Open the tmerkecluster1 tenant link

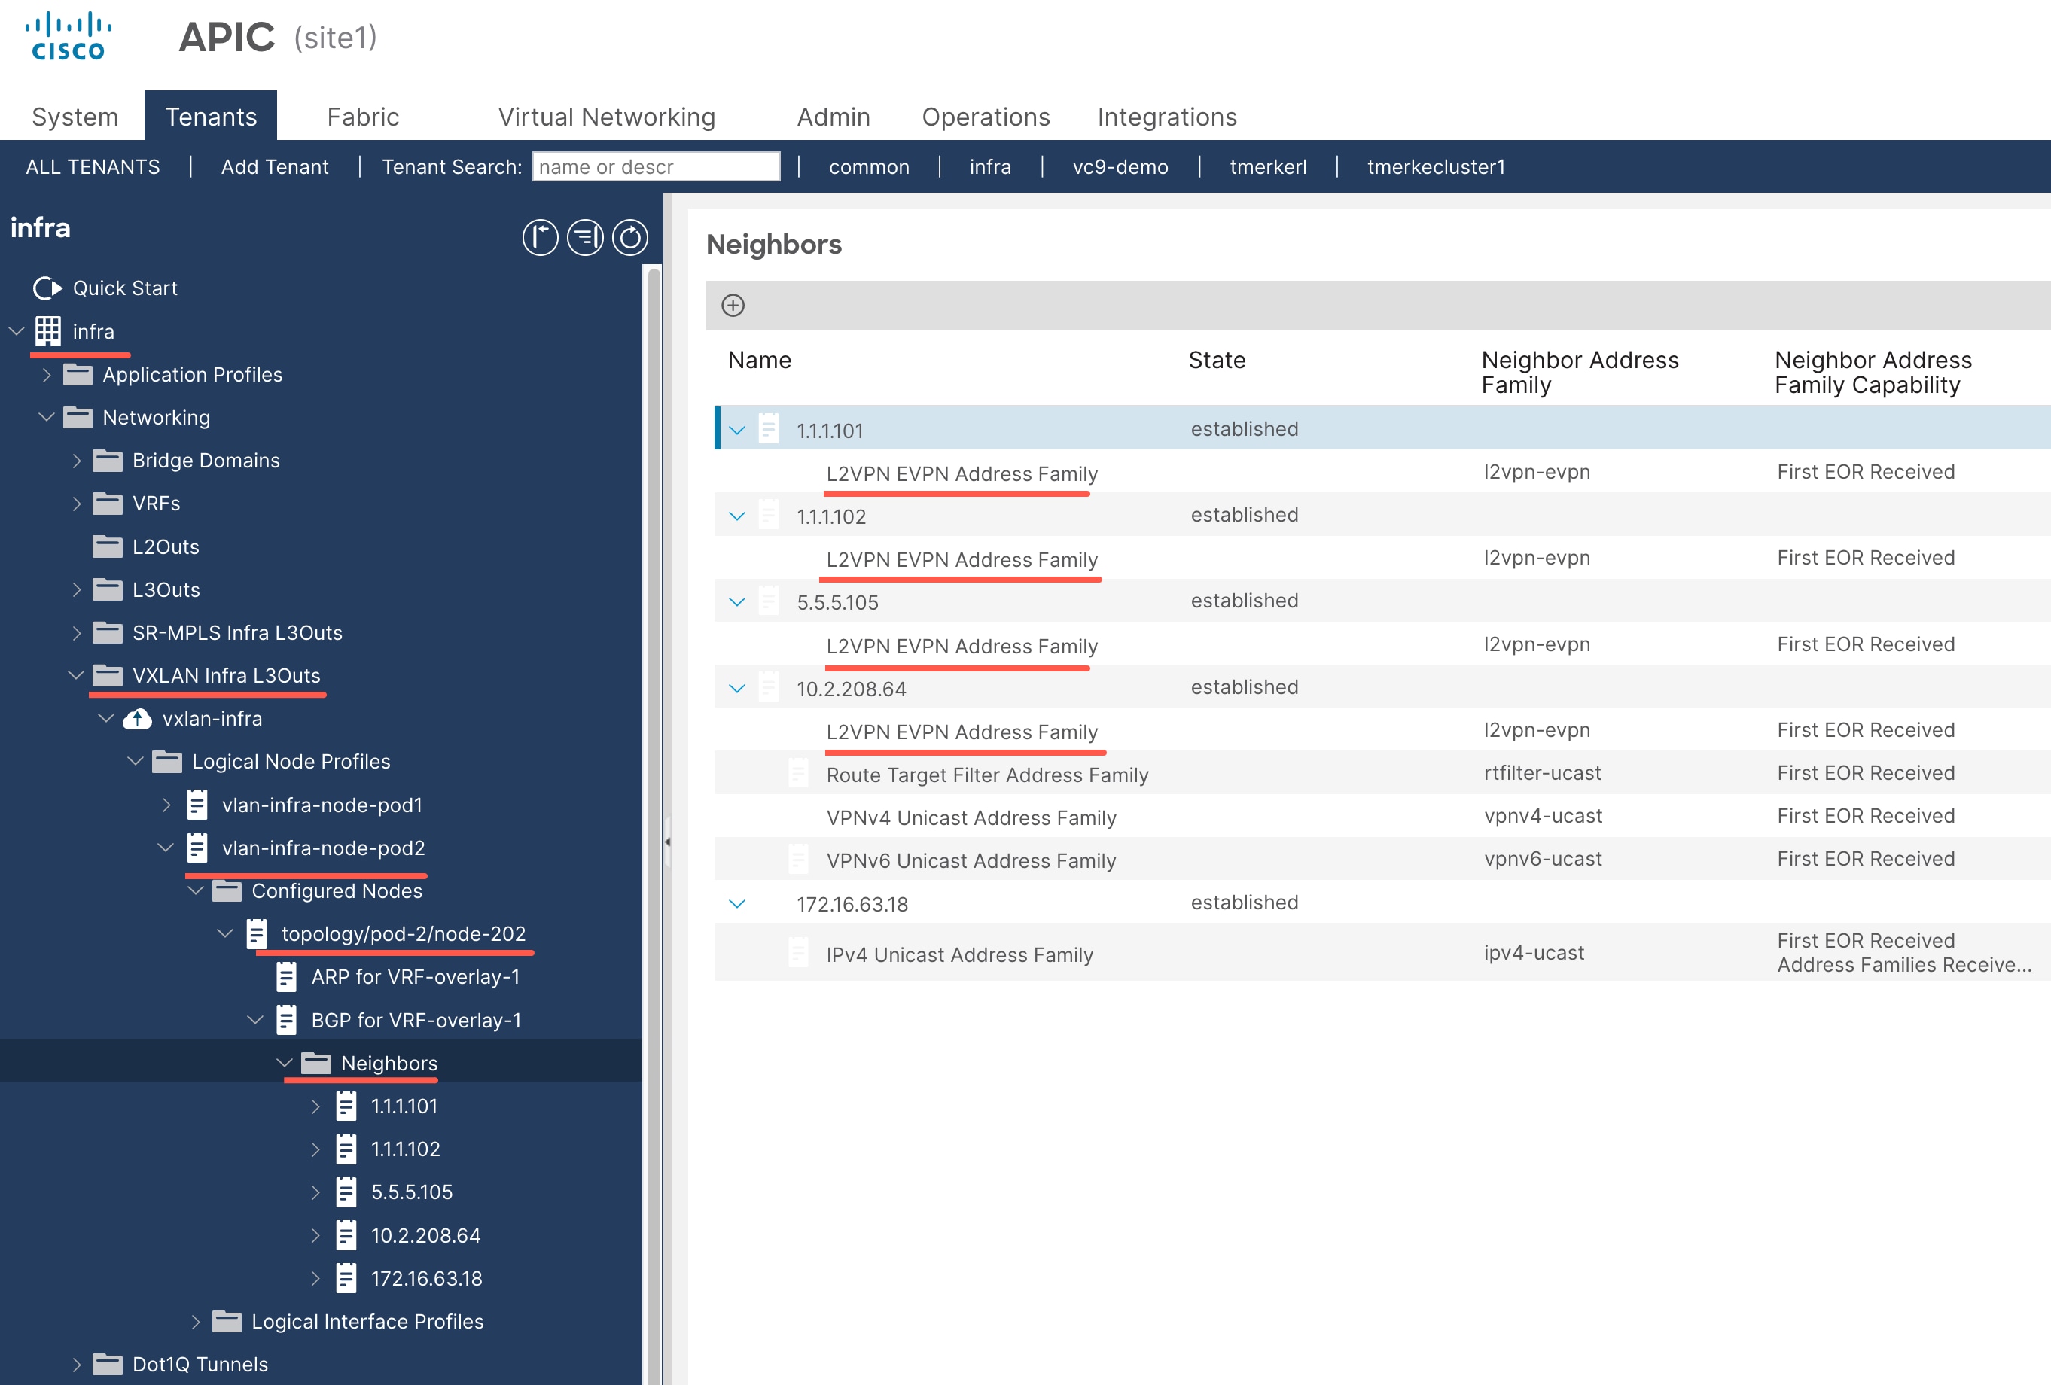(x=1436, y=167)
